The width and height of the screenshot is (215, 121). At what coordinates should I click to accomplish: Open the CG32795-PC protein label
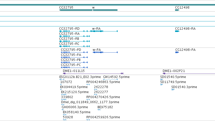pyautogui.click(x=71, y=65)
